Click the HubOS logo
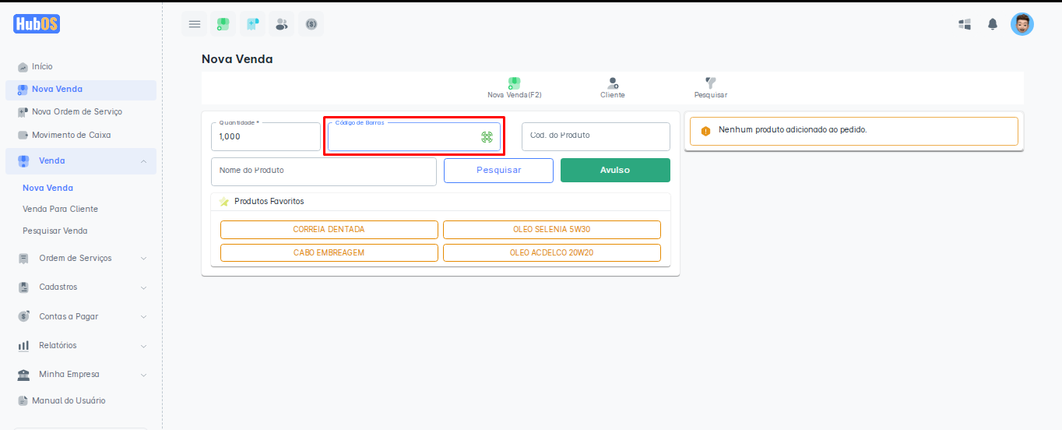 pyautogui.click(x=37, y=24)
